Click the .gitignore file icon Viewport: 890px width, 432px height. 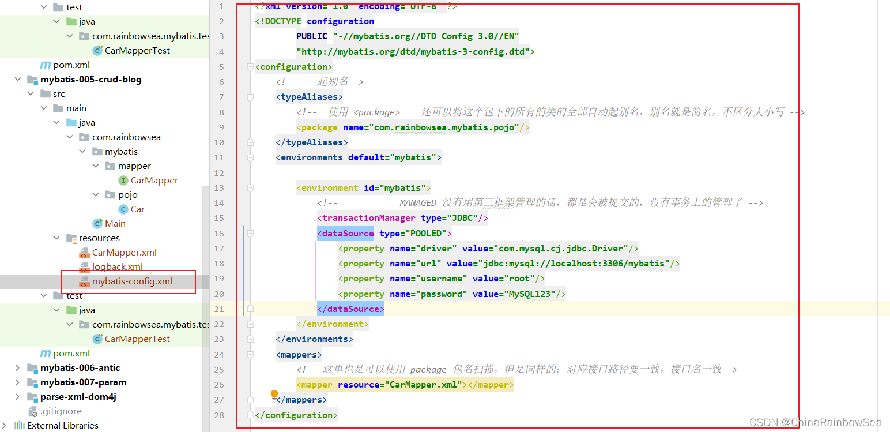pos(32,411)
